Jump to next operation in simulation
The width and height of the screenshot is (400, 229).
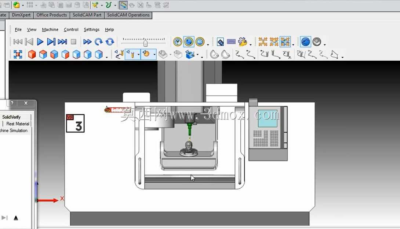coord(62,42)
